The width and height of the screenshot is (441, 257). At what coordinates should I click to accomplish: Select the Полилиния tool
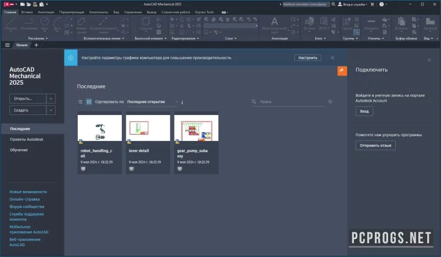[29, 24]
